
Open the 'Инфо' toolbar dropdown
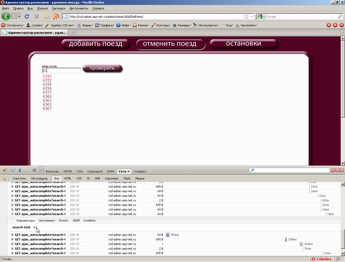[123, 25]
